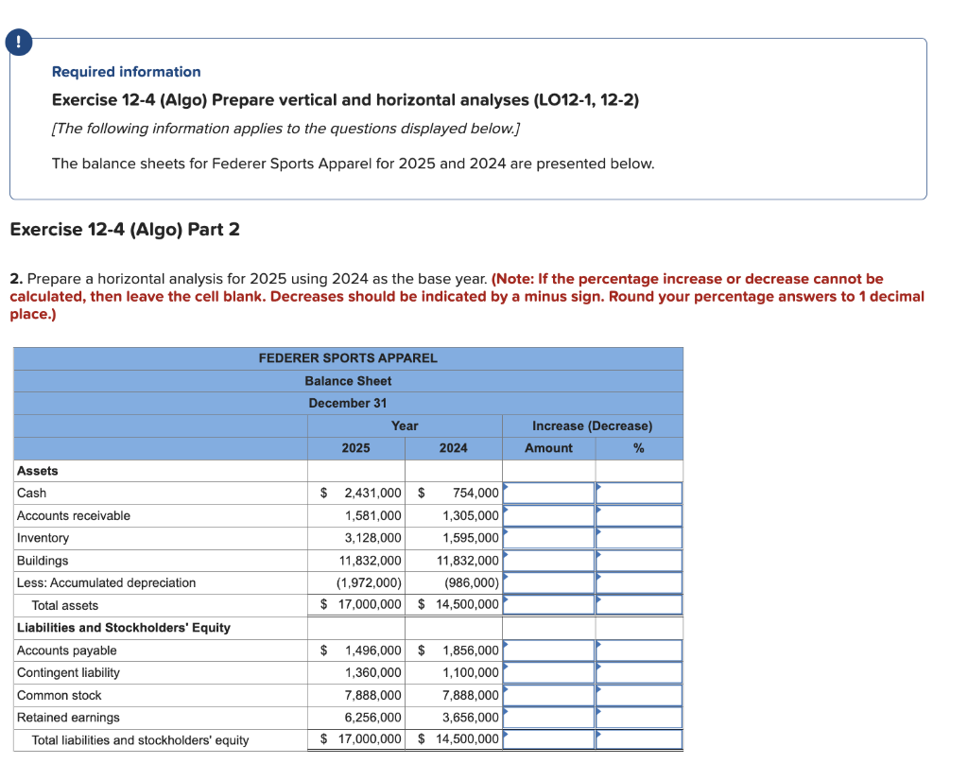
Task: Select the Accumulated depreciation Amount cell
Action: [548, 582]
